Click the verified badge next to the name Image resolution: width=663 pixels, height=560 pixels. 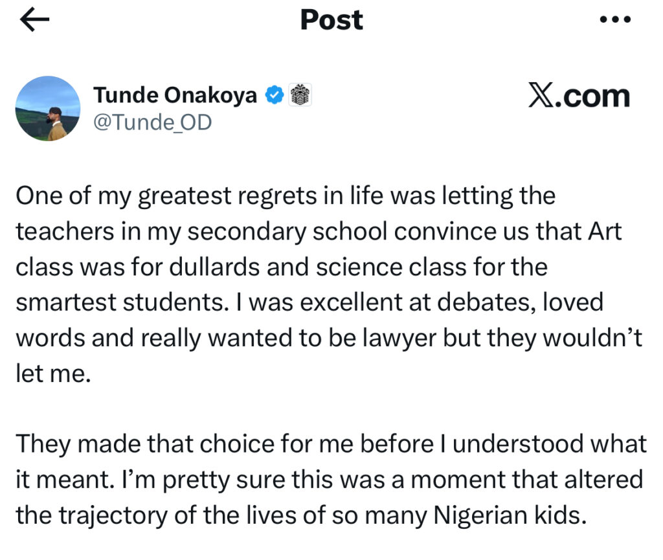pos(275,94)
